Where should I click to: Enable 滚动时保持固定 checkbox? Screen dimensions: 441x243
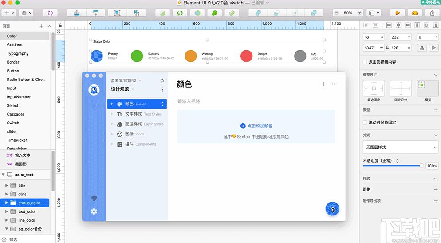(365, 123)
